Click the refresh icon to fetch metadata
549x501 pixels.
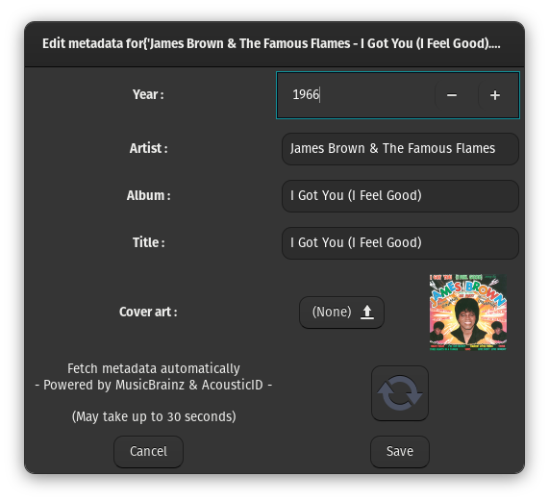[400, 393]
